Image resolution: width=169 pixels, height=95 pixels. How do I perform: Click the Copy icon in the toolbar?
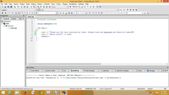[x=25, y=7]
